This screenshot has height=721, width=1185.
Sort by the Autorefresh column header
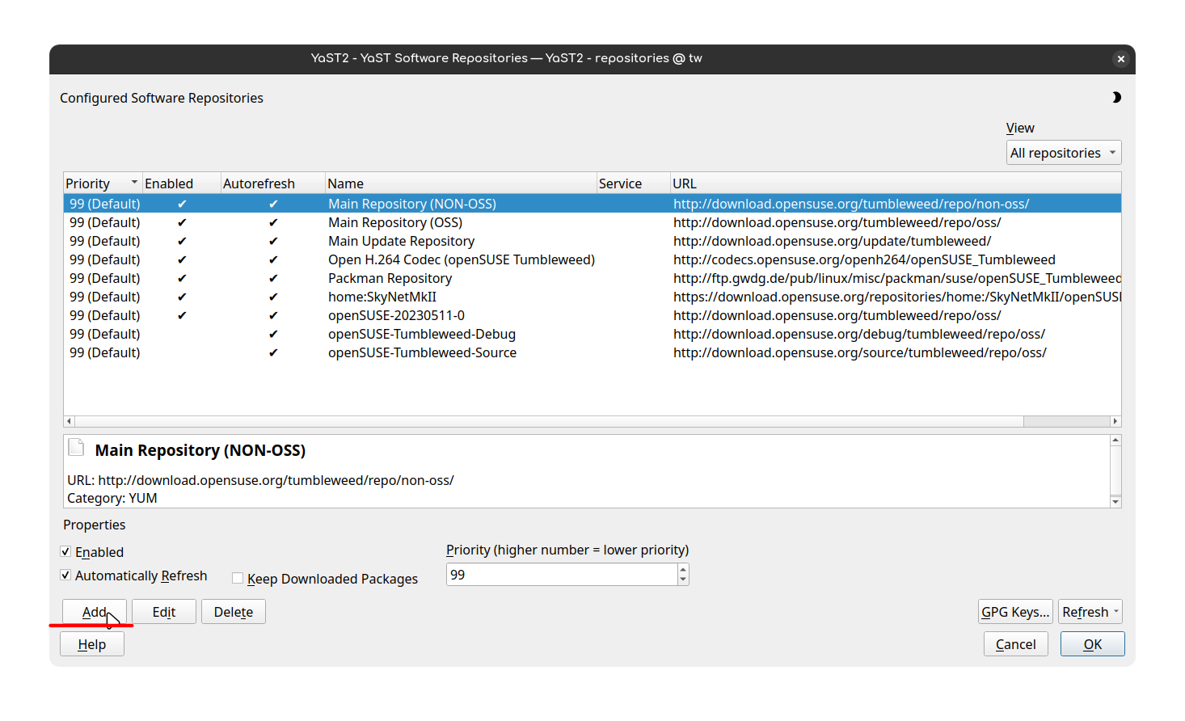(272, 183)
